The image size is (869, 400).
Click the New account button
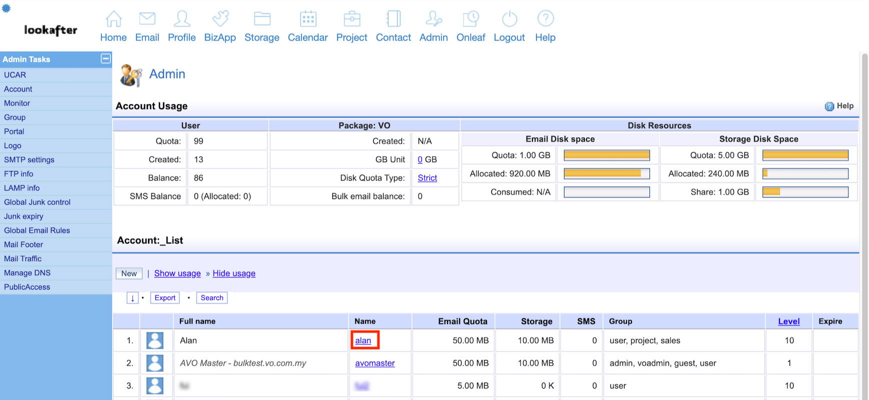[x=129, y=273]
